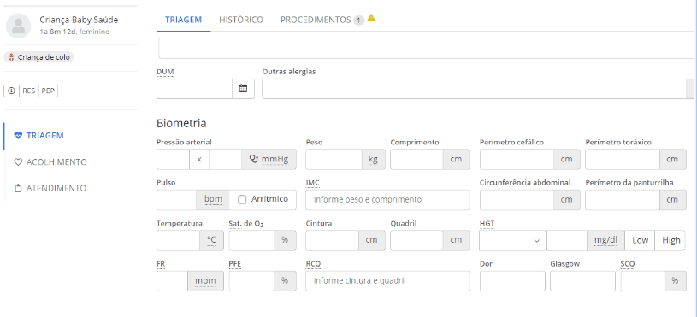Open the HGT type dropdown
This screenshot has height=317, width=697.
point(512,240)
